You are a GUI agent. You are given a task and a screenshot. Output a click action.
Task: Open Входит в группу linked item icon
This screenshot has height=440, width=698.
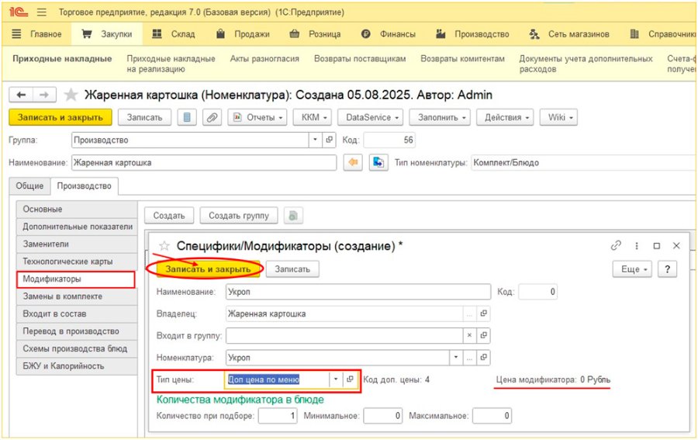pos(483,335)
